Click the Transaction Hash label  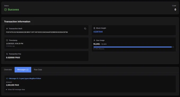(16, 29)
